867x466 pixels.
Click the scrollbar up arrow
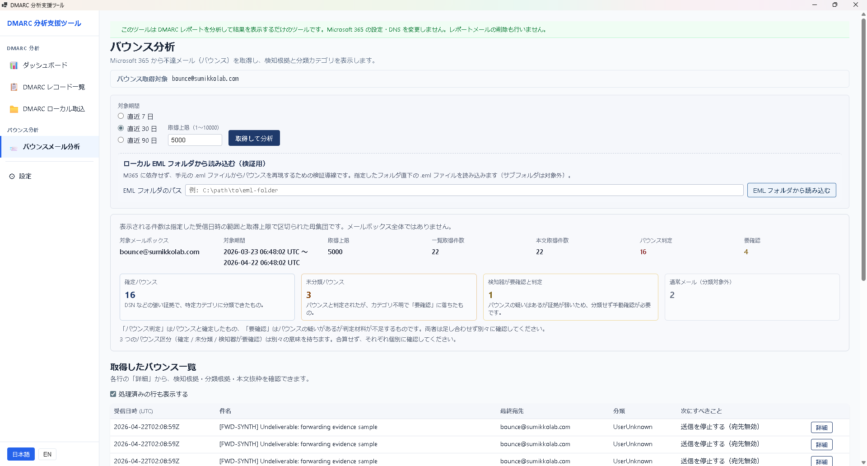click(863, 14)
